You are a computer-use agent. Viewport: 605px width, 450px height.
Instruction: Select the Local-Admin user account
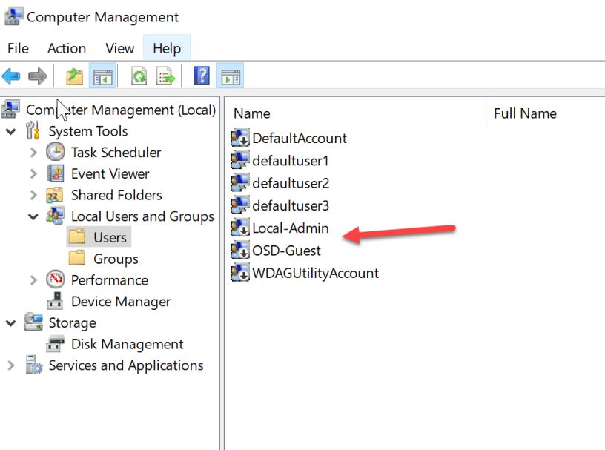click(x=290, y=228)
